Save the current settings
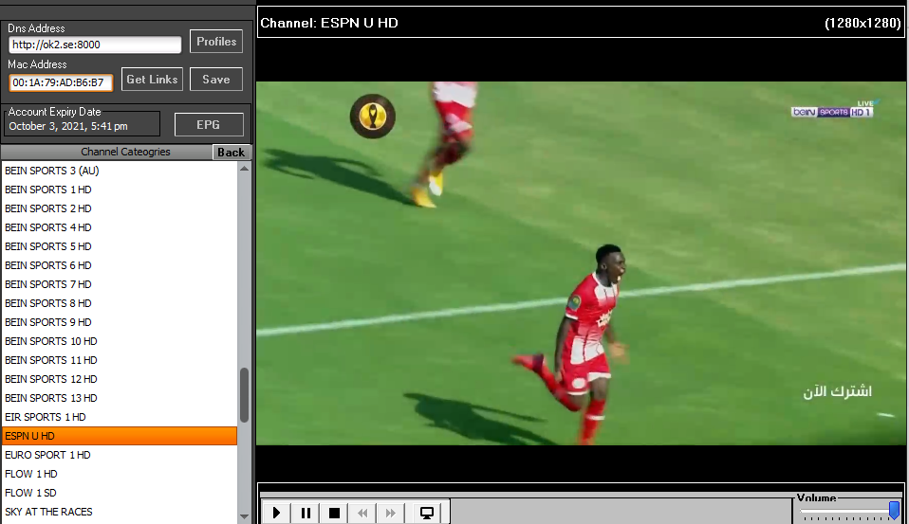The image size is (909, 524). click(216, 80)
